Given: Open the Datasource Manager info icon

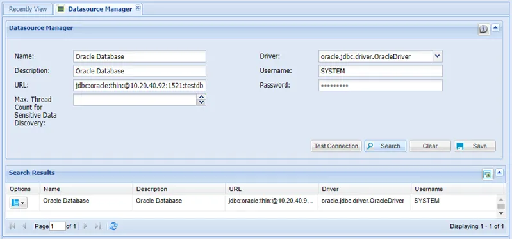Looking at the screenshot, I should (484, 29).
